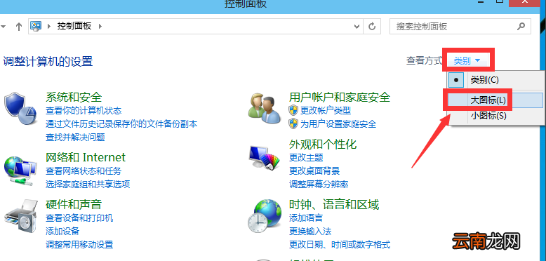Open the Hardware and Sound printer icon
This screenshot has height=261, width=546.
(20, 216)
